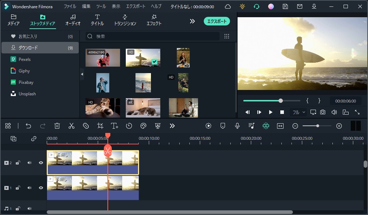
Task: Switch to the オーディオ tab
Action: (x=73, y=20)
